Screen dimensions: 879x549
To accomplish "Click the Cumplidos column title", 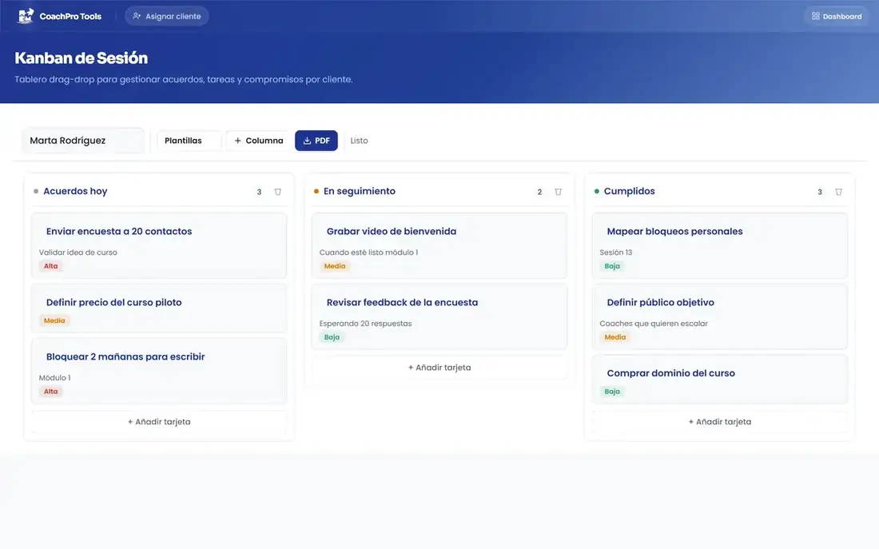I will (x=629, y=191).
